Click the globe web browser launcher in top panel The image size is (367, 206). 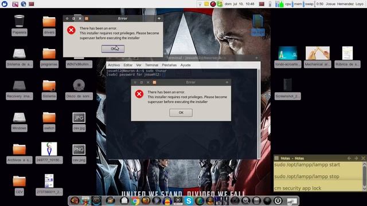tap(24, 4)
